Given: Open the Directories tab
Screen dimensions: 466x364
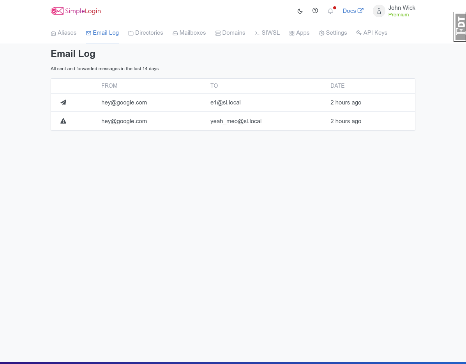Looking at the screenshot, I should [146, 33].
